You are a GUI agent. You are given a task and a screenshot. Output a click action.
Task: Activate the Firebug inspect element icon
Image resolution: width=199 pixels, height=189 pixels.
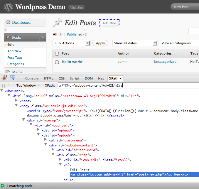(x=13, y=77)
